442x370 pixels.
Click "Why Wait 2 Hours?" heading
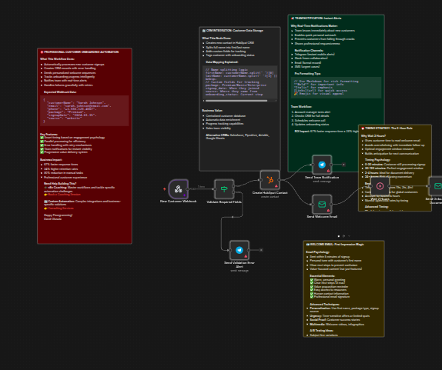coord(373,135)
